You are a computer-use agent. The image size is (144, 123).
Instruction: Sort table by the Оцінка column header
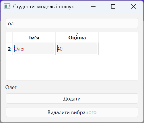coord(77,37)
